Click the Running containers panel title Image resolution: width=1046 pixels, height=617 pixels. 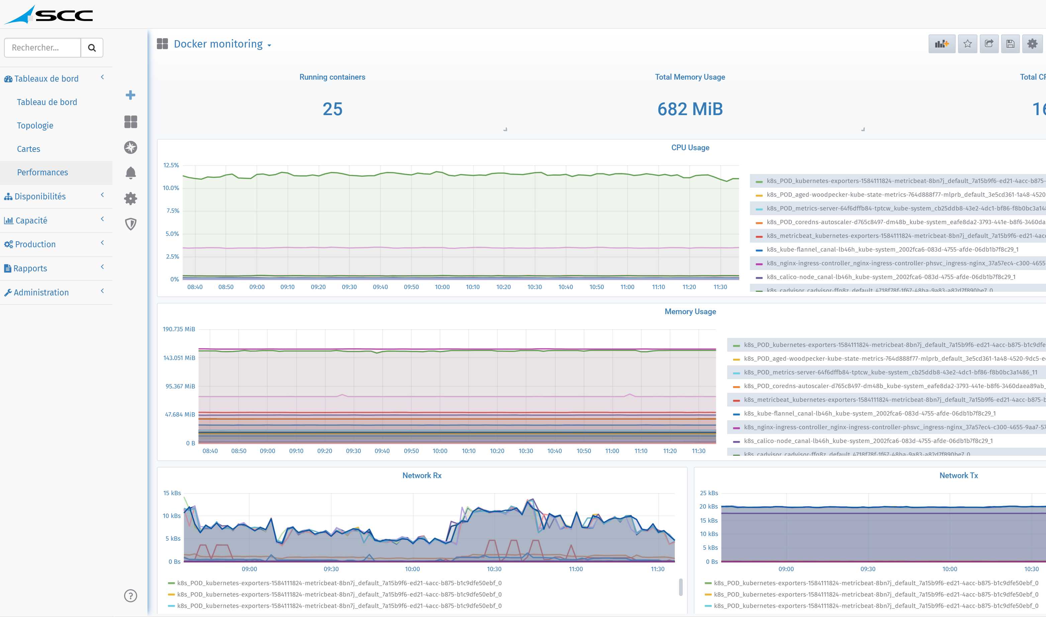(x=332, y=77)
